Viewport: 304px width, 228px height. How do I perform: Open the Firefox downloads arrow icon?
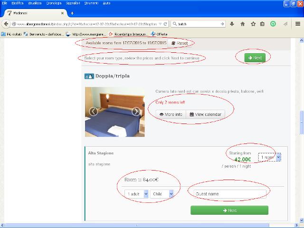point(232,24)
